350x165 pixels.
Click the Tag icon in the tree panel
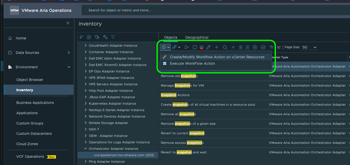(x=97, y=37)
